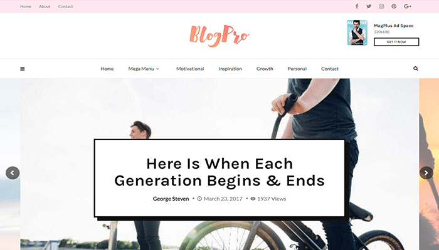
Task: Open the Twitter social icon
Action: pos(369,6)
